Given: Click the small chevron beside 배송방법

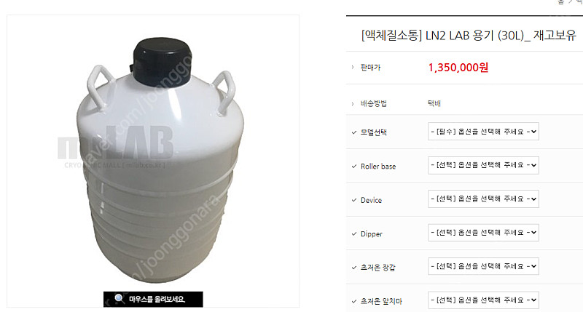Looking at the screenshot, I should 353,103.
